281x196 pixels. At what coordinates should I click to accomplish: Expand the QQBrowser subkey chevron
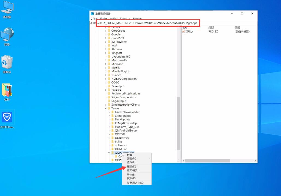109,138
